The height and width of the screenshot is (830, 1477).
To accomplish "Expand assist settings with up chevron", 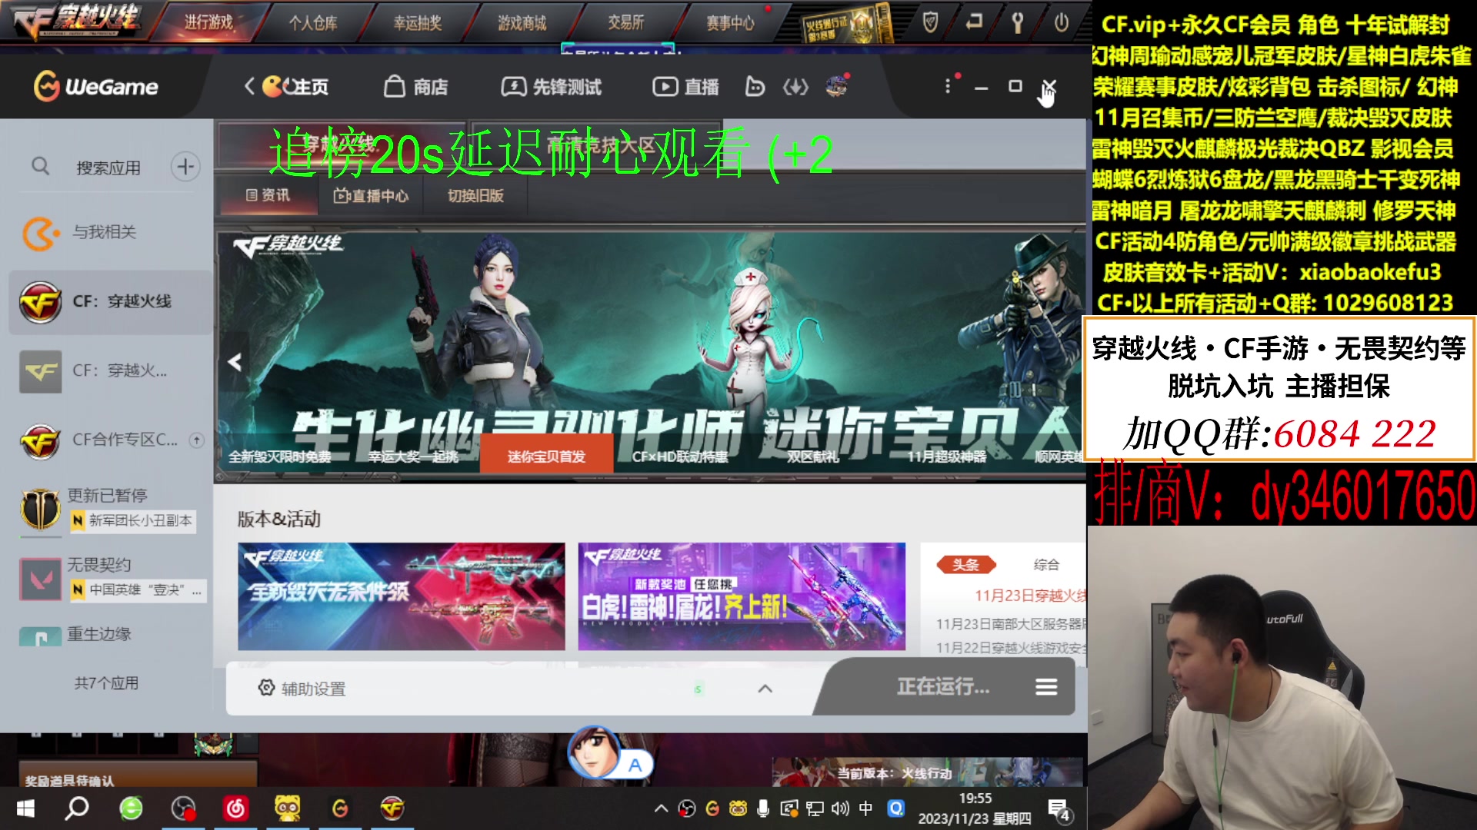I will 765,689.
